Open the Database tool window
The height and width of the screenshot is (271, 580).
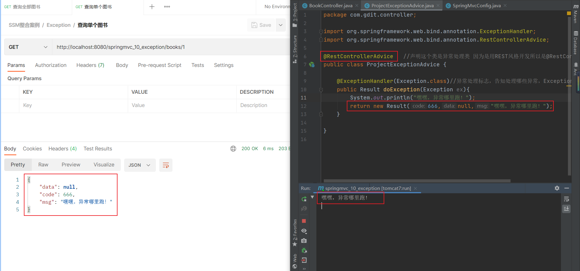pos(576,43)
